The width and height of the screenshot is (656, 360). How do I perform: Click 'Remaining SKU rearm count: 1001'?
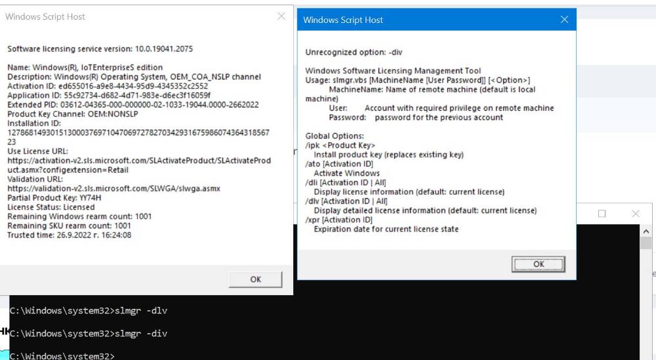point(69,226)
